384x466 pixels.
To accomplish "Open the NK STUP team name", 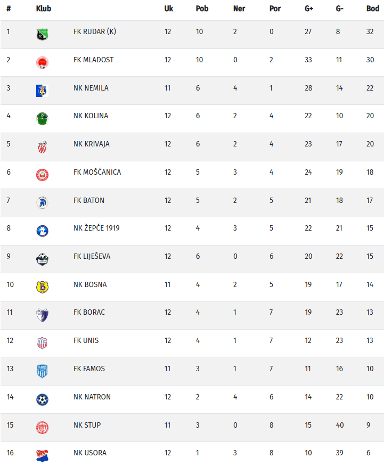I will click(87, 425).
